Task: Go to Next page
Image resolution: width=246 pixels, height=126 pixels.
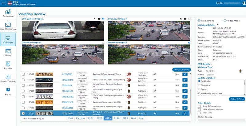Action: coord(133,118)
